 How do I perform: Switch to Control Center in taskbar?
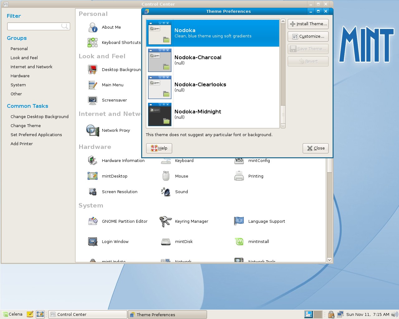click(x=87, y=314)
